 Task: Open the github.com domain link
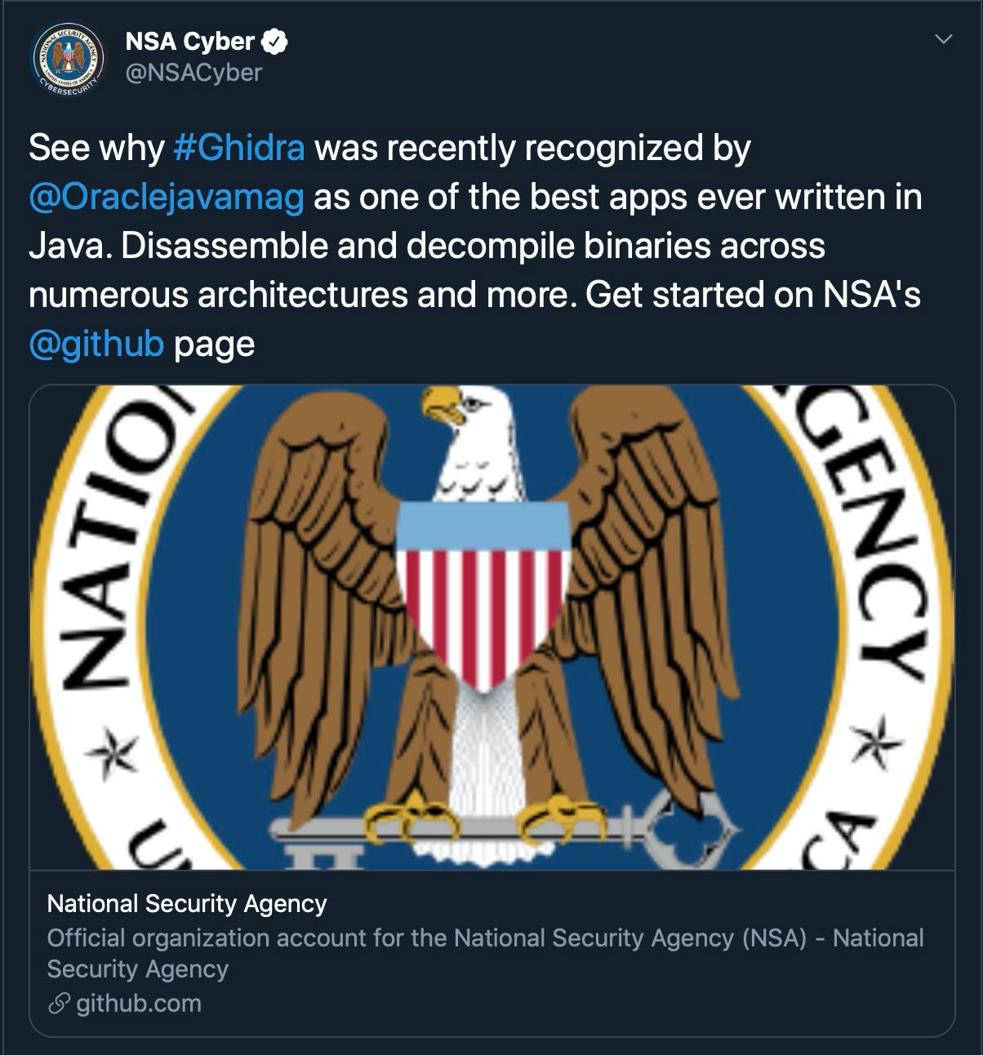click(138, 1004)
